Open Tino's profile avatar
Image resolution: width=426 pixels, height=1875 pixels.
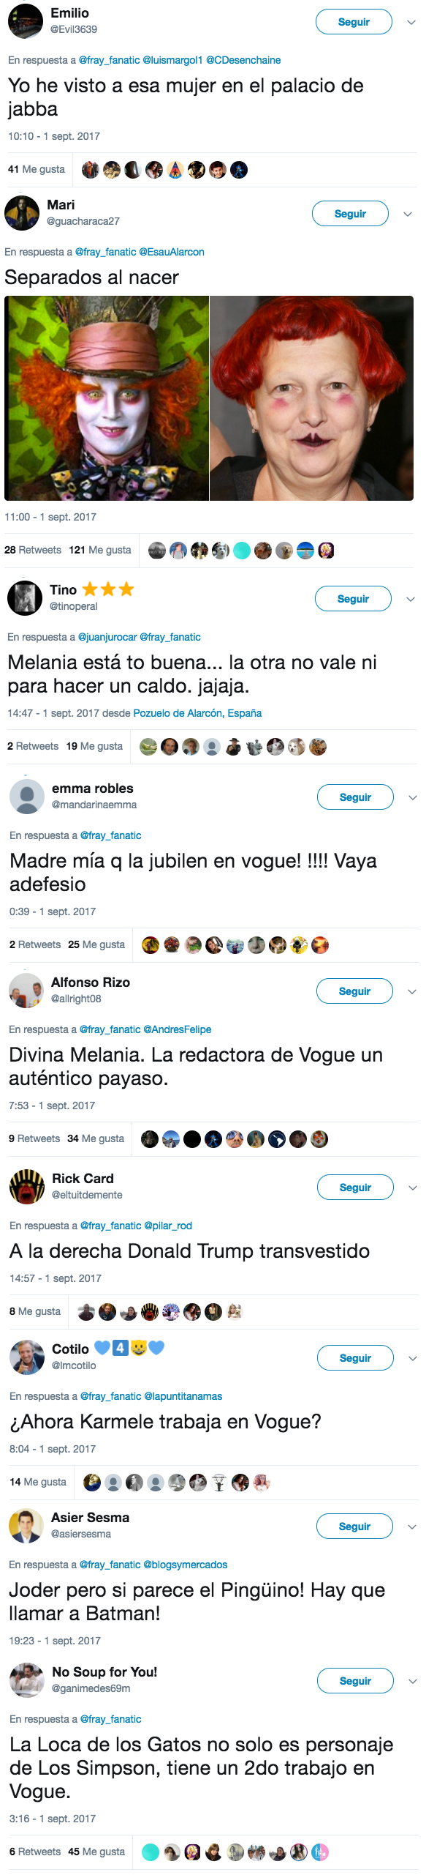[25, 598]
